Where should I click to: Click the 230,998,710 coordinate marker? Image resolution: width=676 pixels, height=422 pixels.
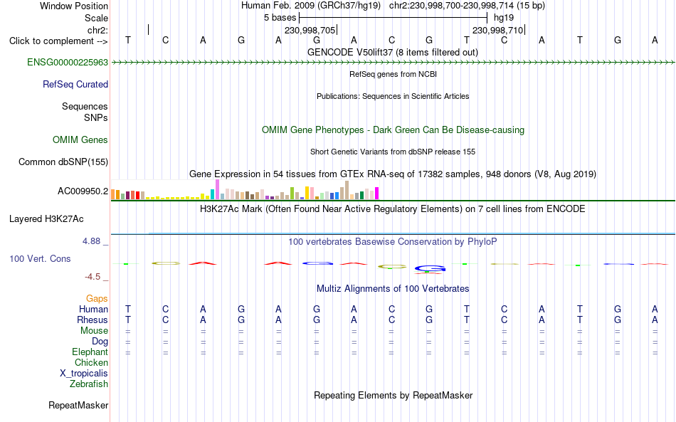(498, 30)
